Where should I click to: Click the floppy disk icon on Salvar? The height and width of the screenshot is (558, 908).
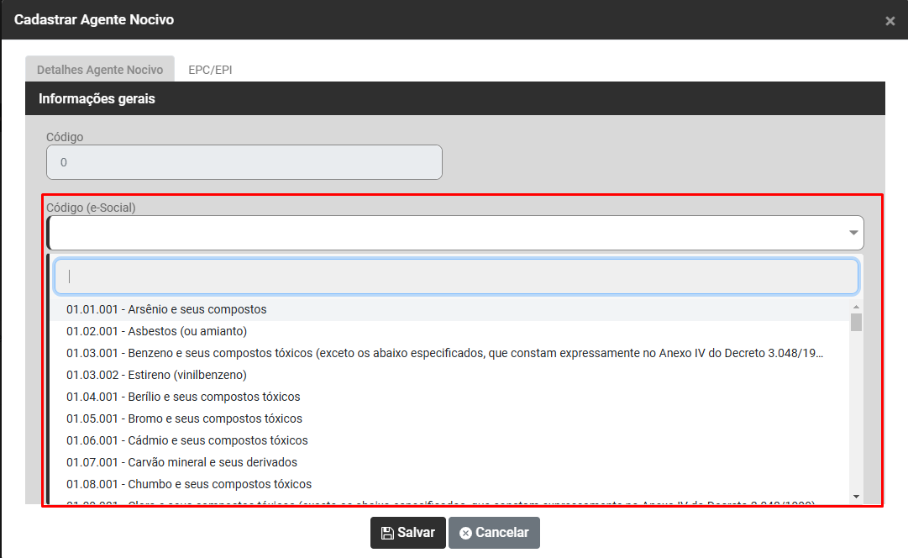pos(387,533)
